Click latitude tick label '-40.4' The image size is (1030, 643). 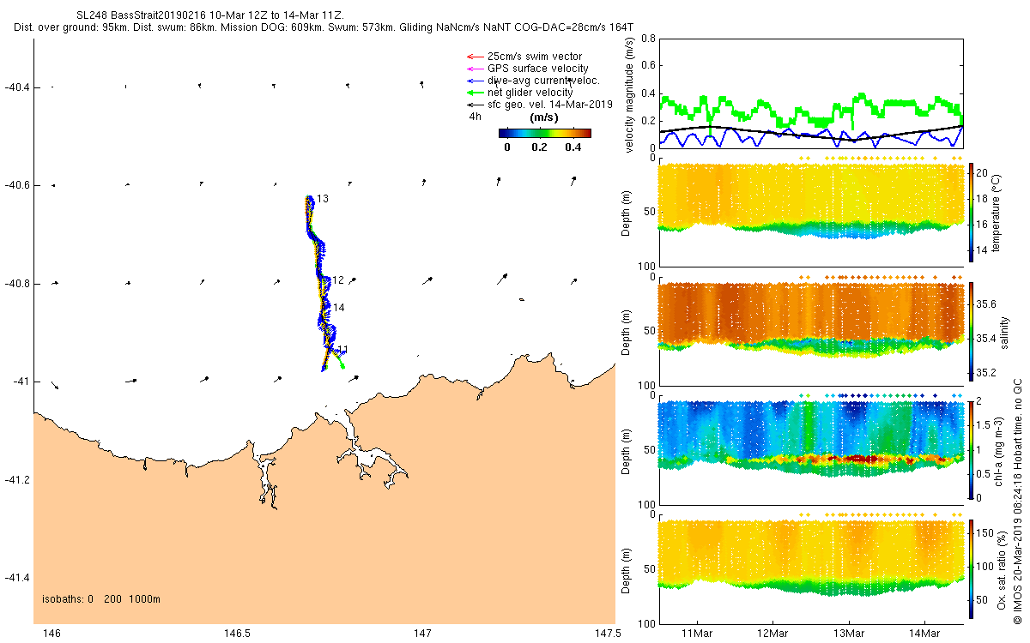coord(16,87)
